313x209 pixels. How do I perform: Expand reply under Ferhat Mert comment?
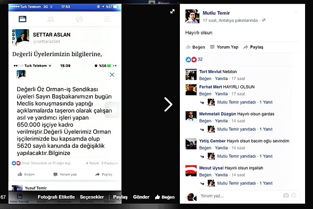[245, 102]
